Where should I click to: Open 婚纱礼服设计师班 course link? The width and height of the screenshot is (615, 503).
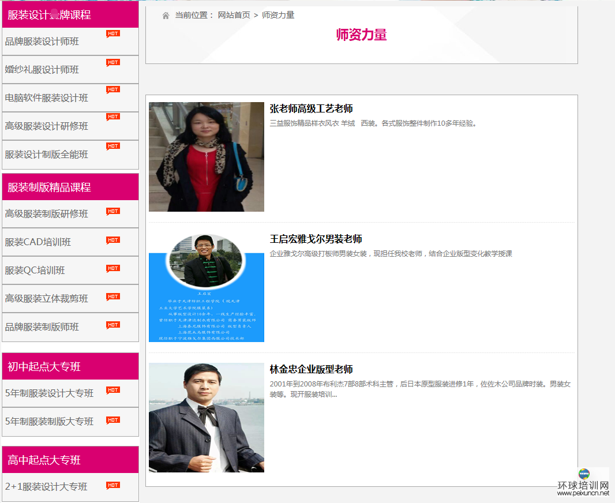pyautogui.click(x=42, y=70)
